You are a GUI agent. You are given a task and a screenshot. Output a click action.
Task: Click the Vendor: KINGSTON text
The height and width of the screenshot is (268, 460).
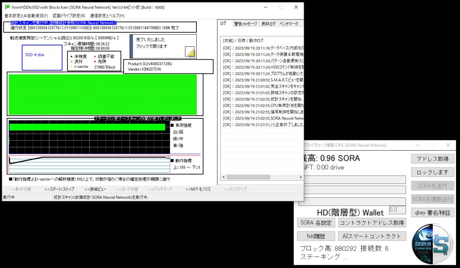(x=144, y=69)
